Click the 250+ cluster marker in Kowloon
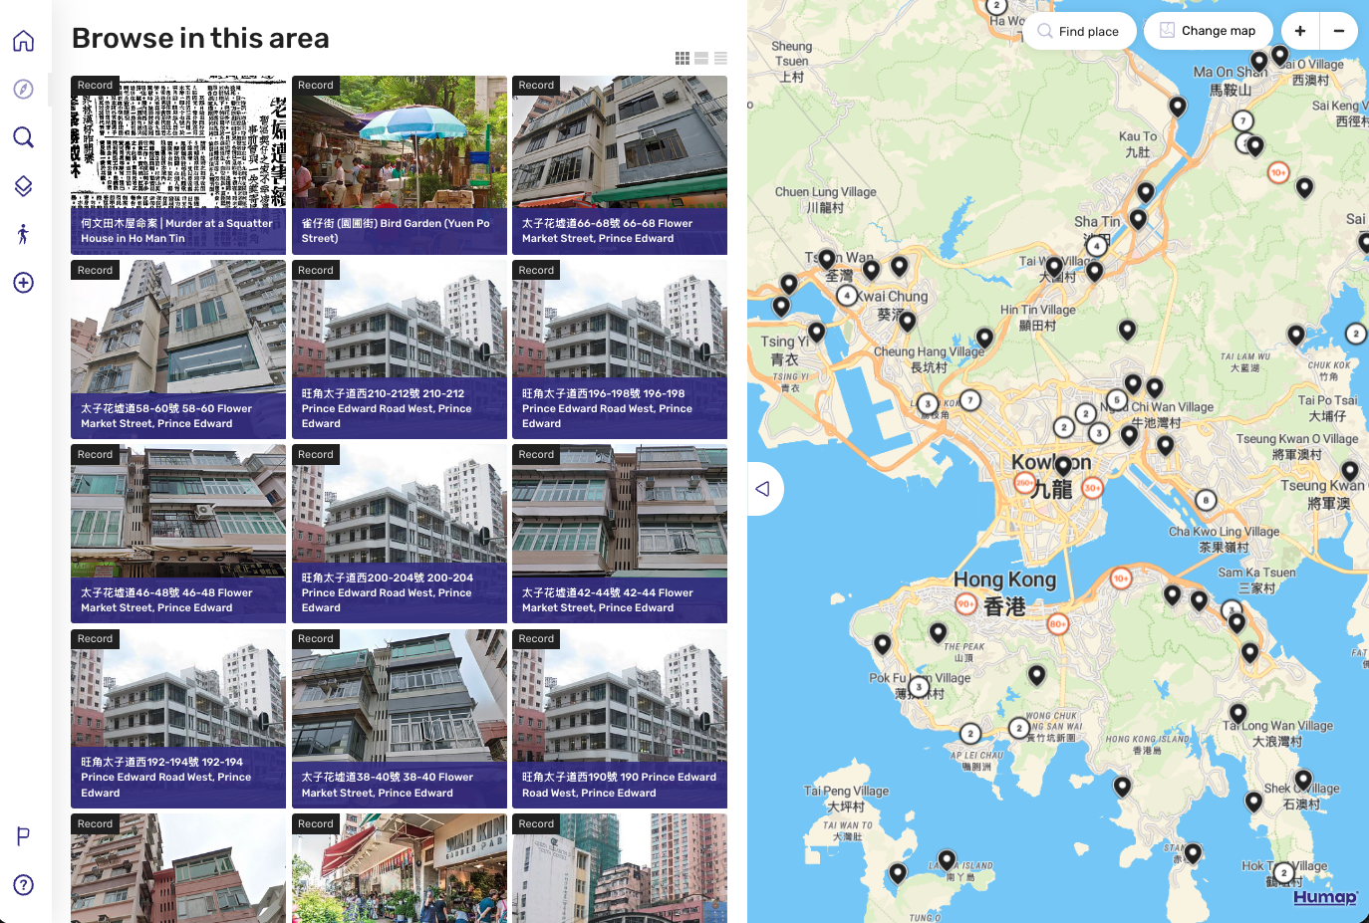The image size is (1369, 923). pos(1024,483)
